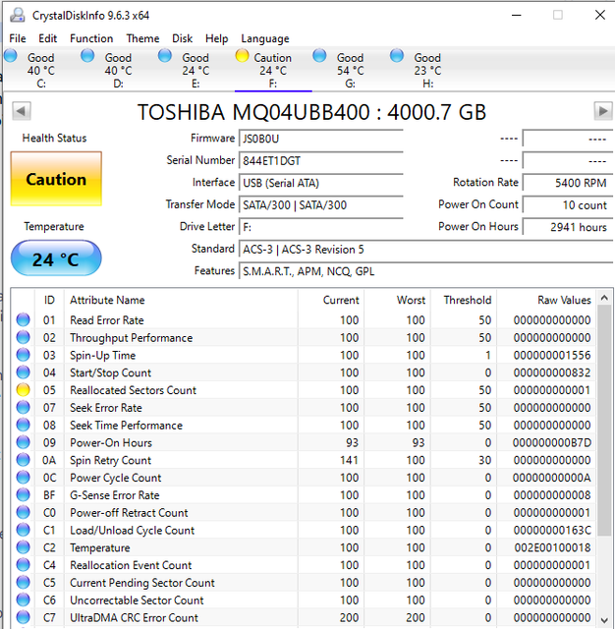The image size is (615, 629).
Task: Open the Theme menu
Action: click(x=142, y=38)
